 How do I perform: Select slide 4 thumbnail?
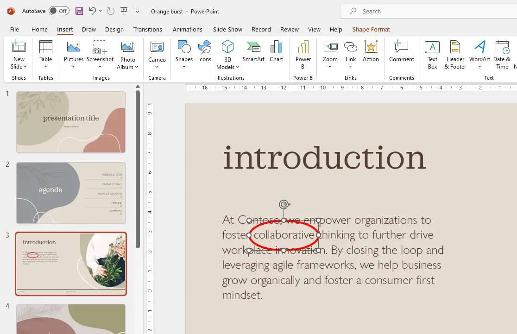pos(71,319)
